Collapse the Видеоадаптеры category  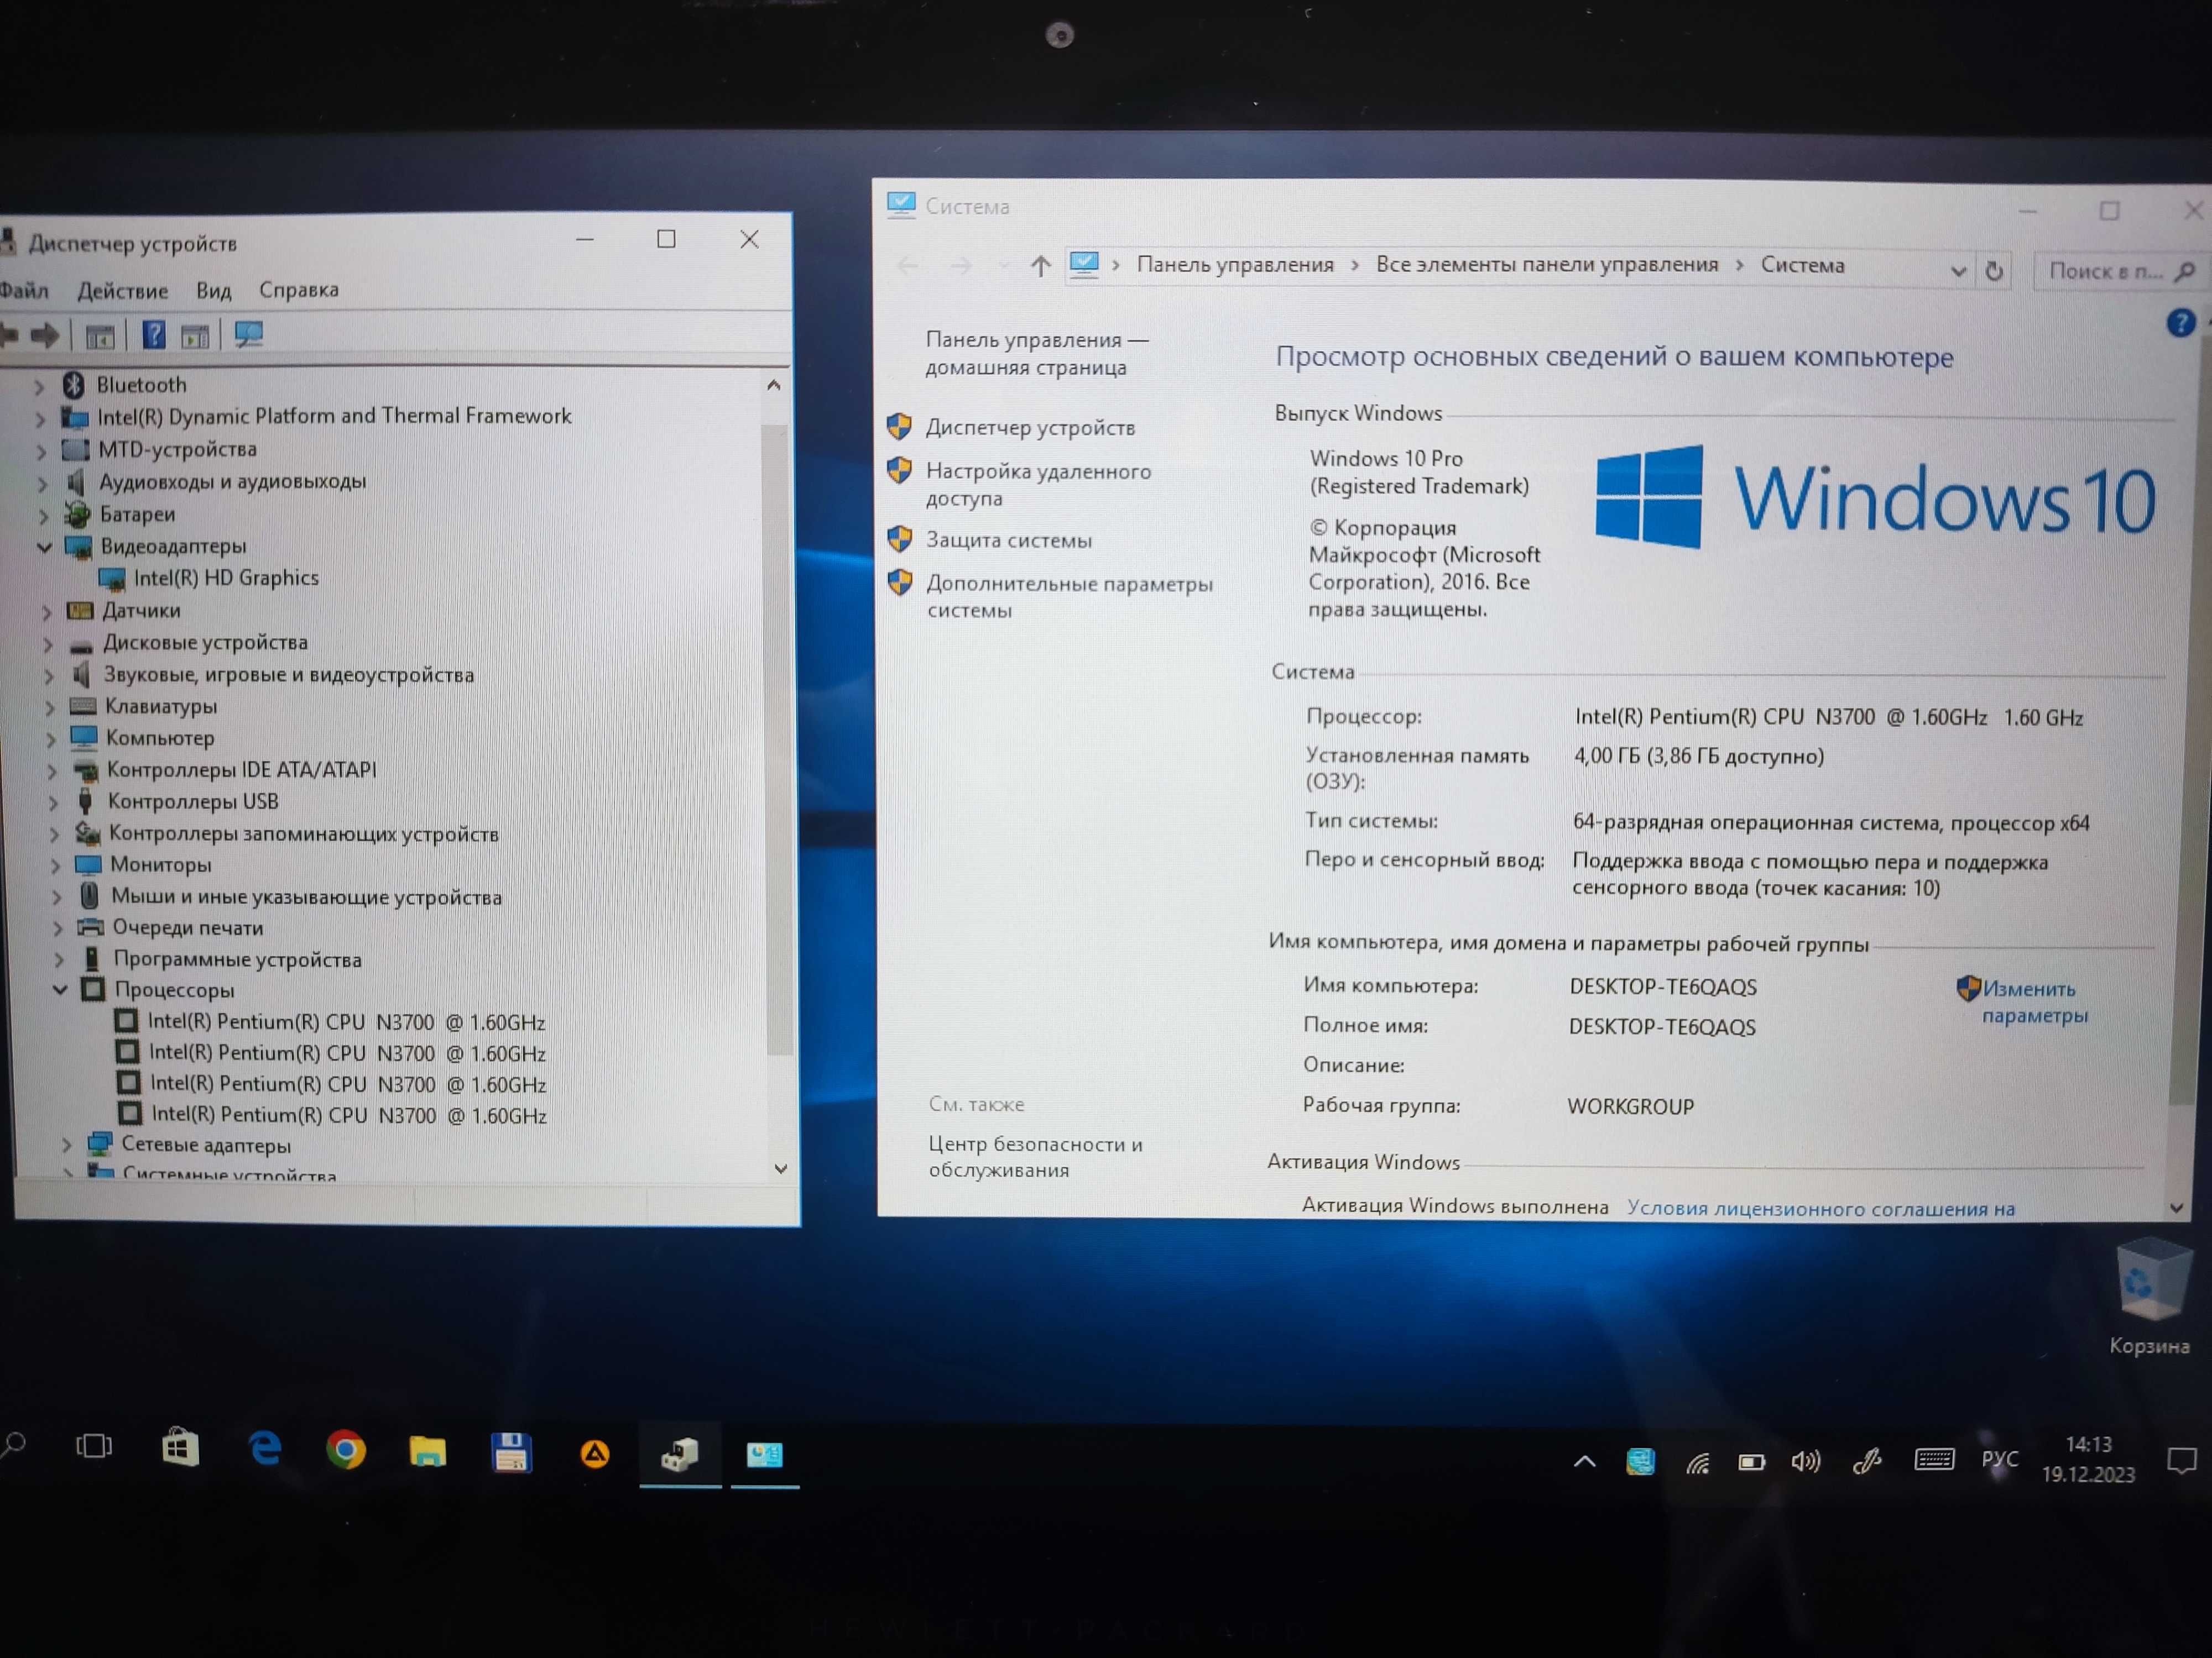(44, 547)
